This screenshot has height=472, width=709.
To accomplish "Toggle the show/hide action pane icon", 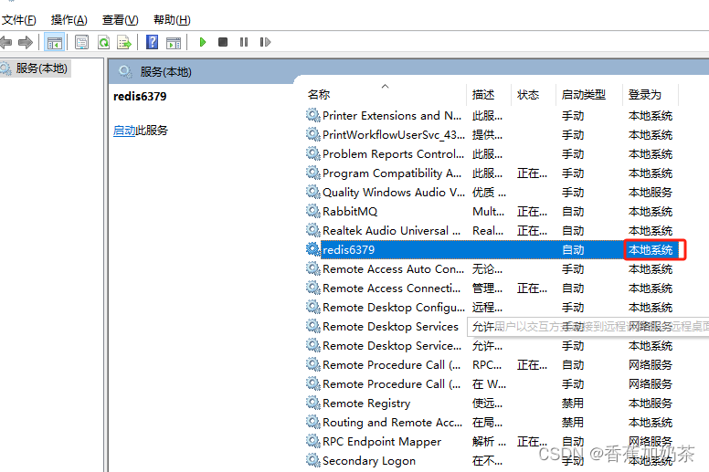I will click(174, 43).
